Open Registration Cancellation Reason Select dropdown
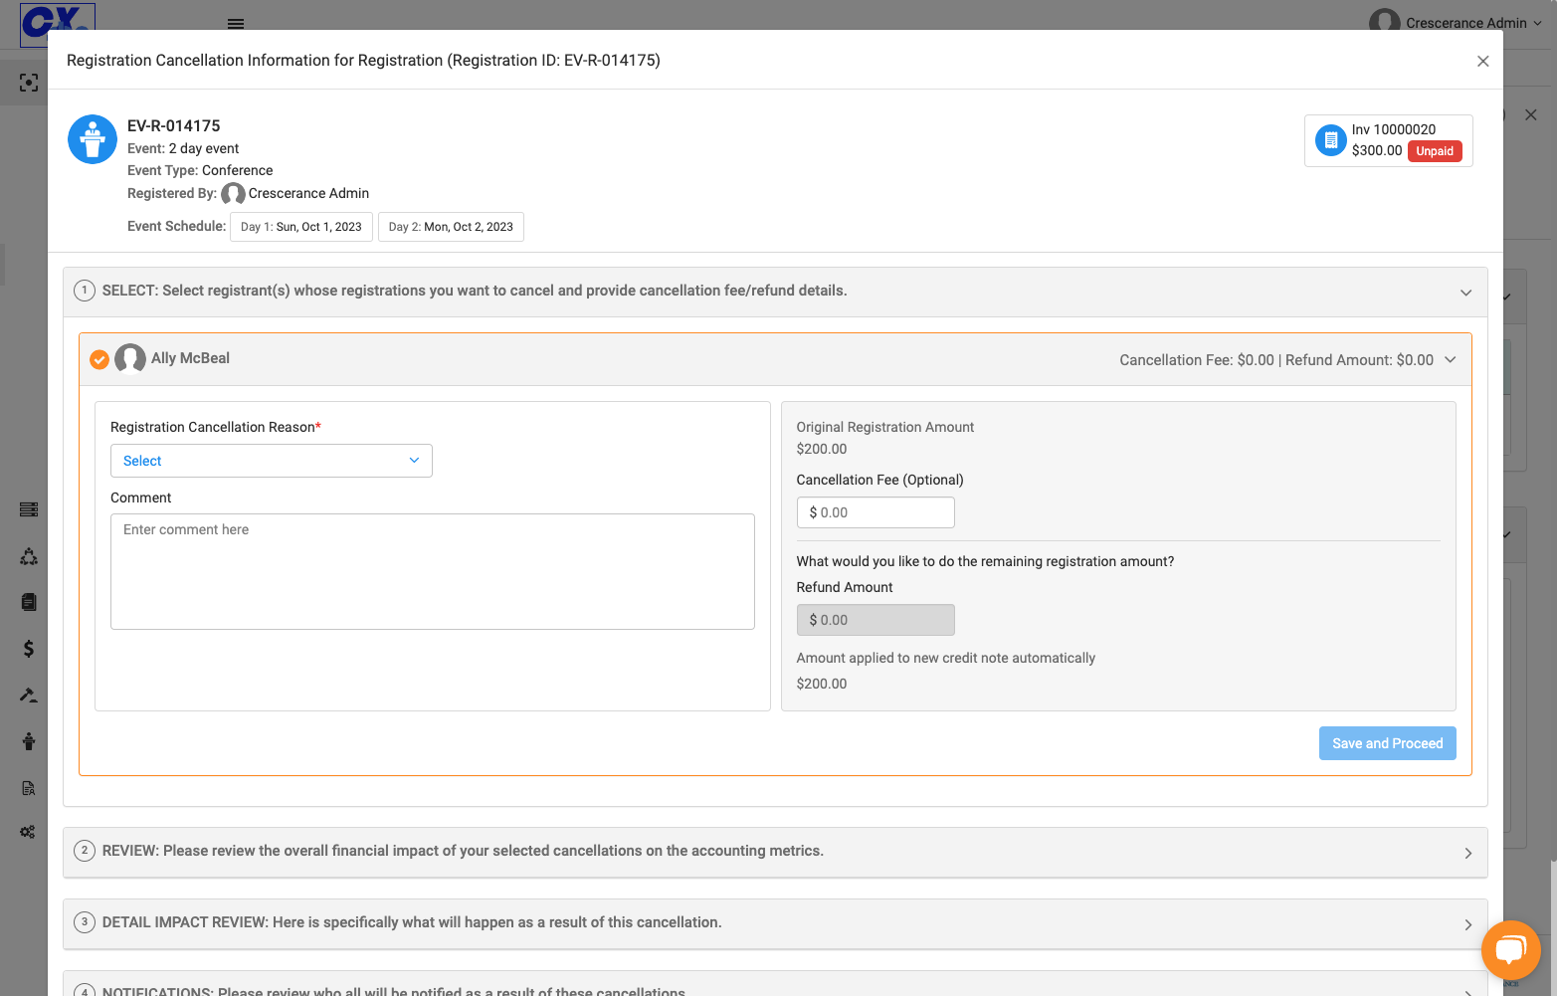Viewport: 1557px width, 996px height. pyautogui.click(x=272, y=461)
